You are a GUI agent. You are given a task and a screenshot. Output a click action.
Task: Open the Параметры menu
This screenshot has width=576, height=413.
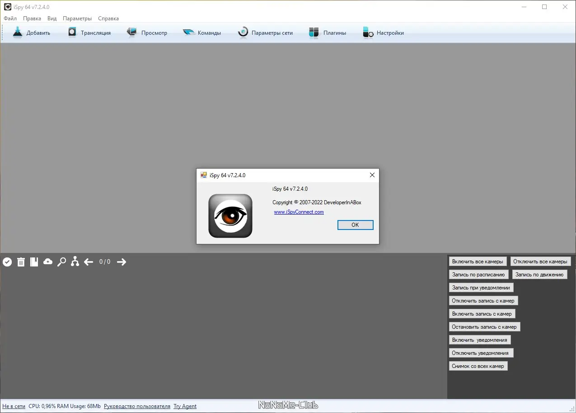click(x=77, y=18)
